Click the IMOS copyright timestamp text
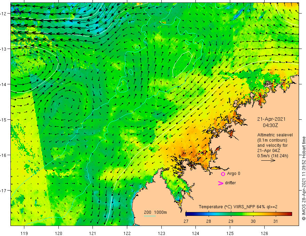The width and height of the screenshot is (306, 236). pos(304,178)
